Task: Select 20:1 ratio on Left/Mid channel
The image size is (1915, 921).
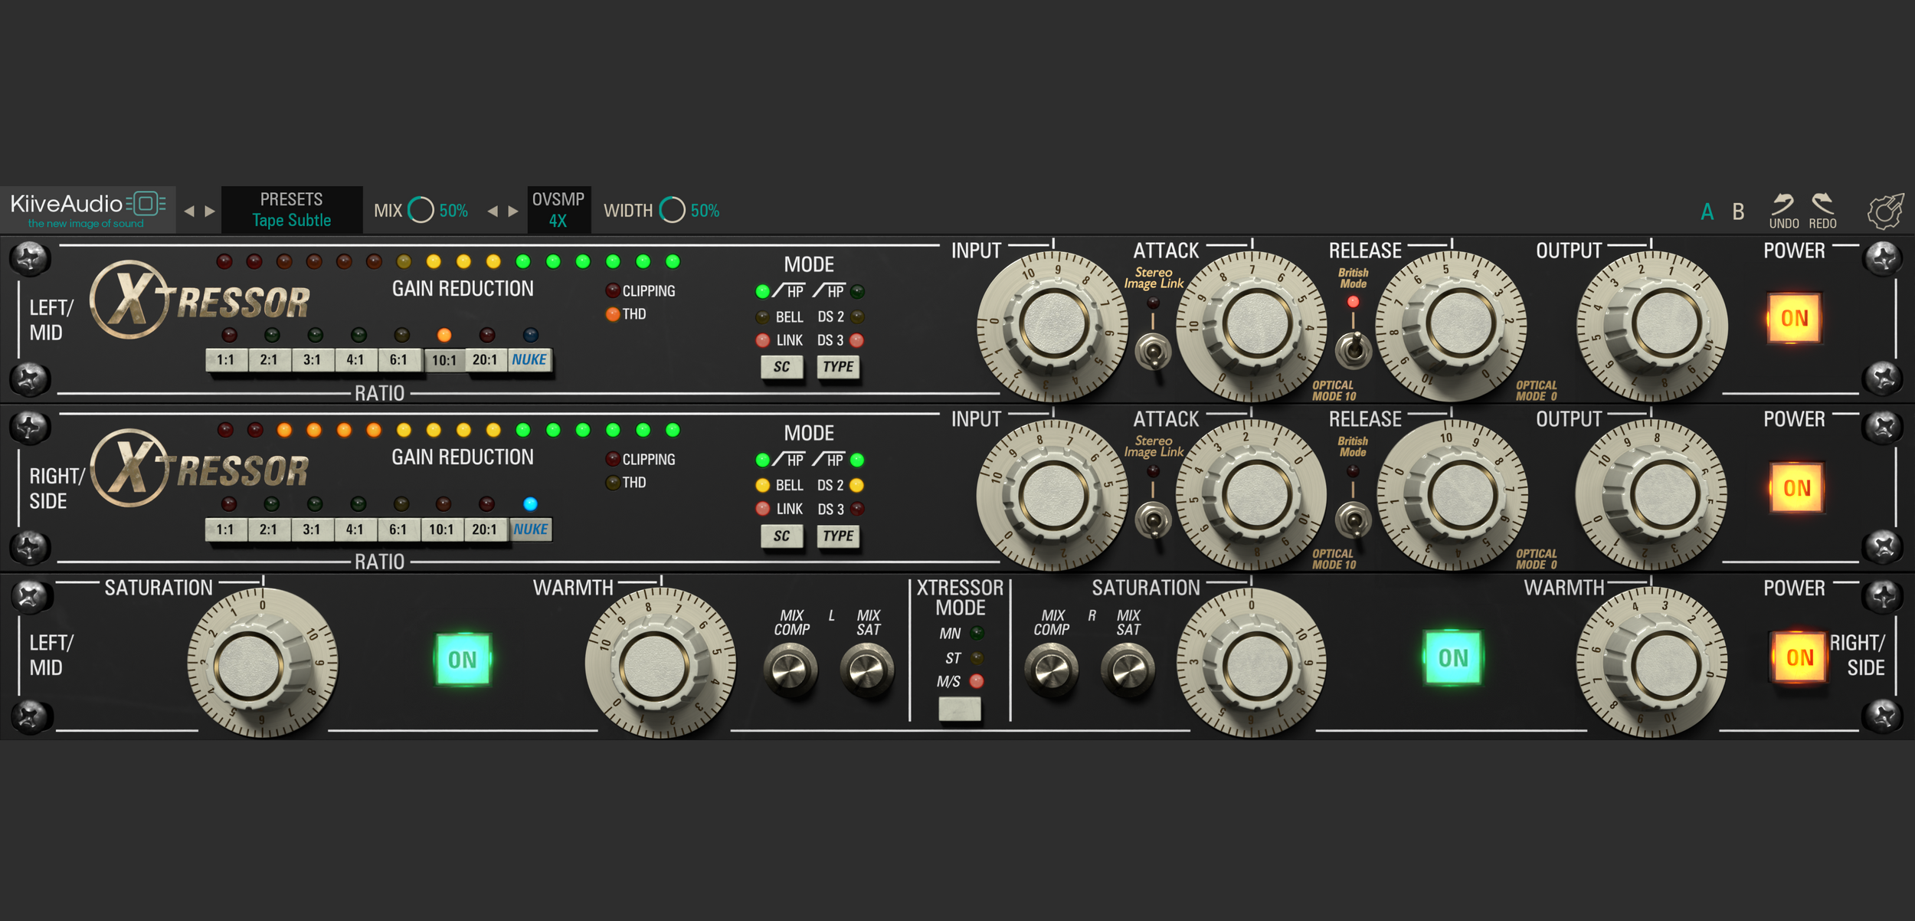Action: click(x=486, y=360)
